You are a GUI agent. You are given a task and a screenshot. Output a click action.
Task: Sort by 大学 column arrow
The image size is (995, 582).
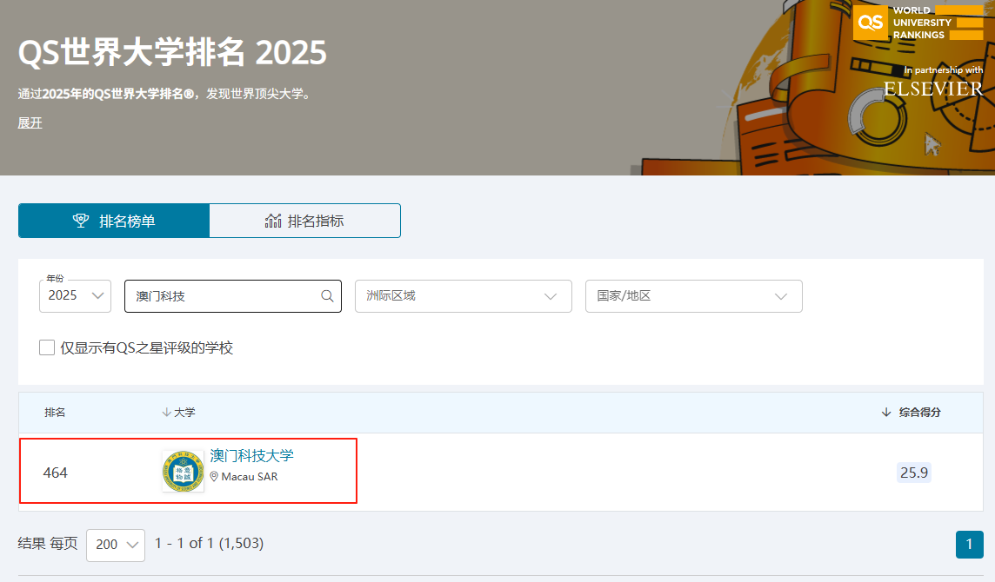tap(166, 413)
